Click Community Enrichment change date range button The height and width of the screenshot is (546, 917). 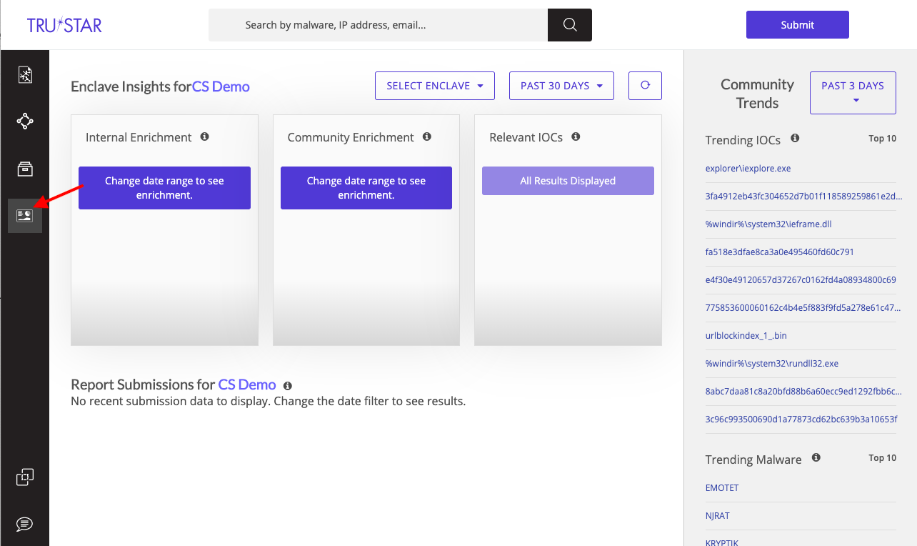366,188
